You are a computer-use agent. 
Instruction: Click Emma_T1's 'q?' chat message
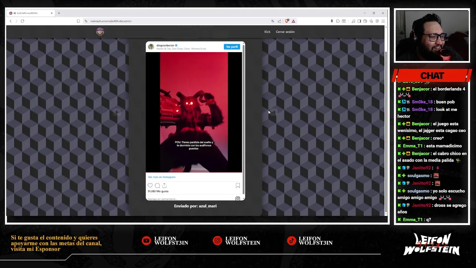tap(414, 220)
